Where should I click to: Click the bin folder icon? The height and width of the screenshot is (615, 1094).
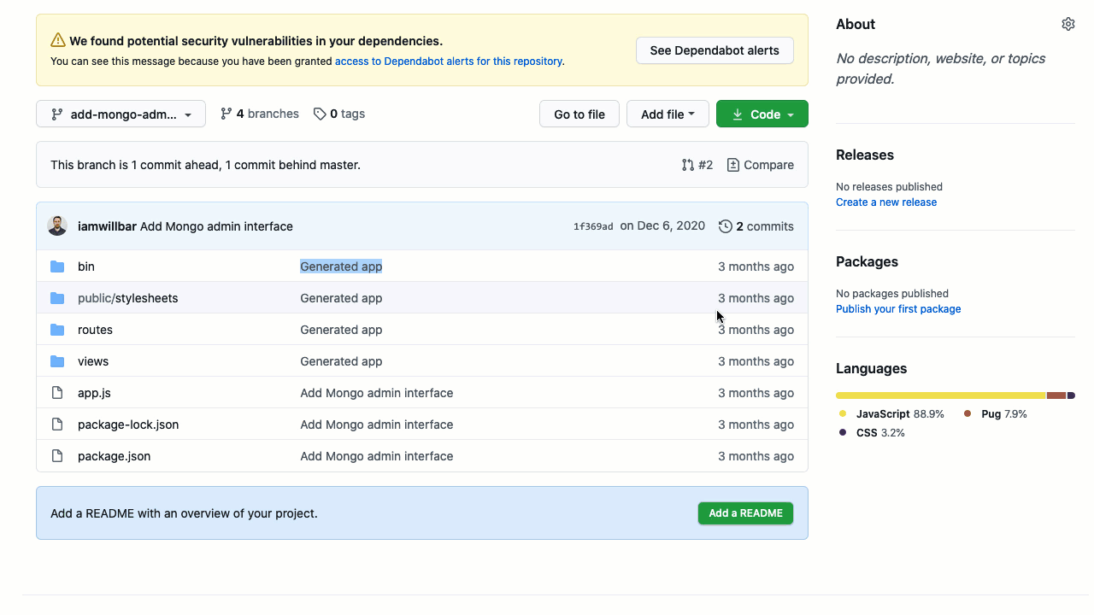pos(57,266)
